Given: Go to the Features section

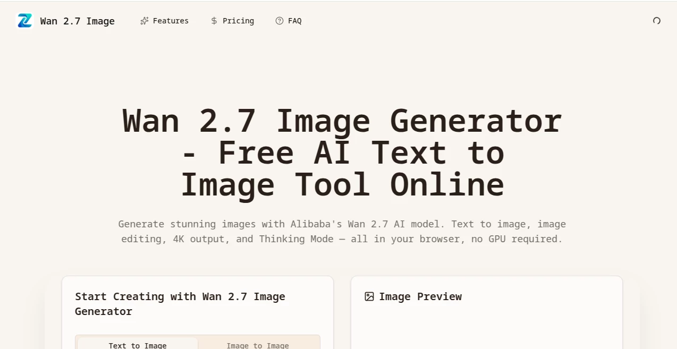Looking at the screenshot, I should [164, 21].
